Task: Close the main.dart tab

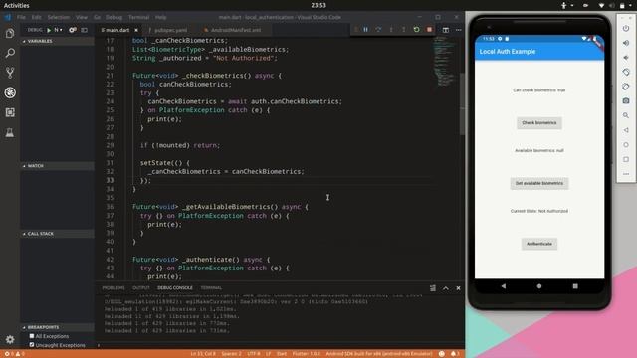Action: pos(136,30)
